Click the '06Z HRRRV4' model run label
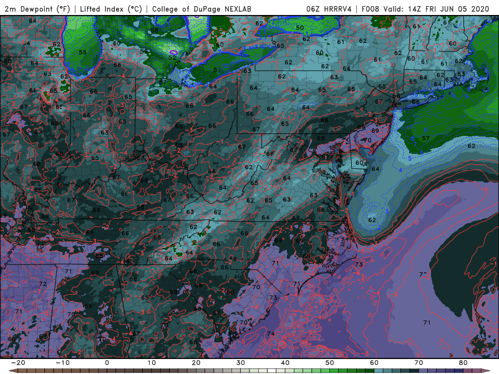Image resolution: width=499 pixels, height=374 pixels. [329, 9]
